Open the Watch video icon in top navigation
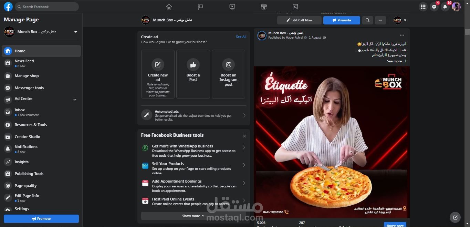The height and width of the screenshot is (227, 470). pyautogui.click(x=232, y=7)
